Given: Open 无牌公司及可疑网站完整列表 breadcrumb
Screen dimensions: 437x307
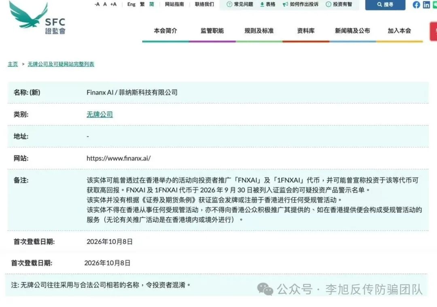Looking at the screenshot, I should [x=61, y=64].
